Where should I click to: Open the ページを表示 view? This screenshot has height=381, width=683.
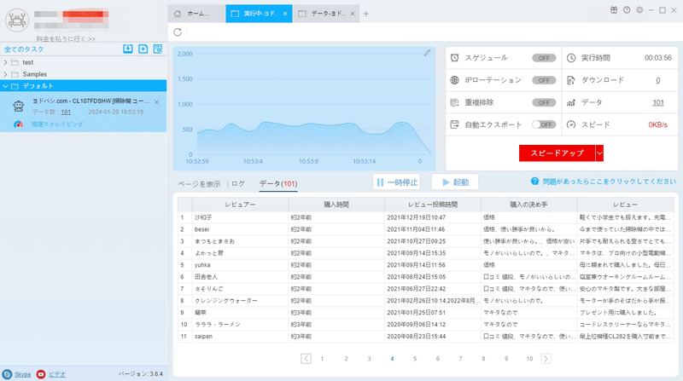tap(199, 184)
